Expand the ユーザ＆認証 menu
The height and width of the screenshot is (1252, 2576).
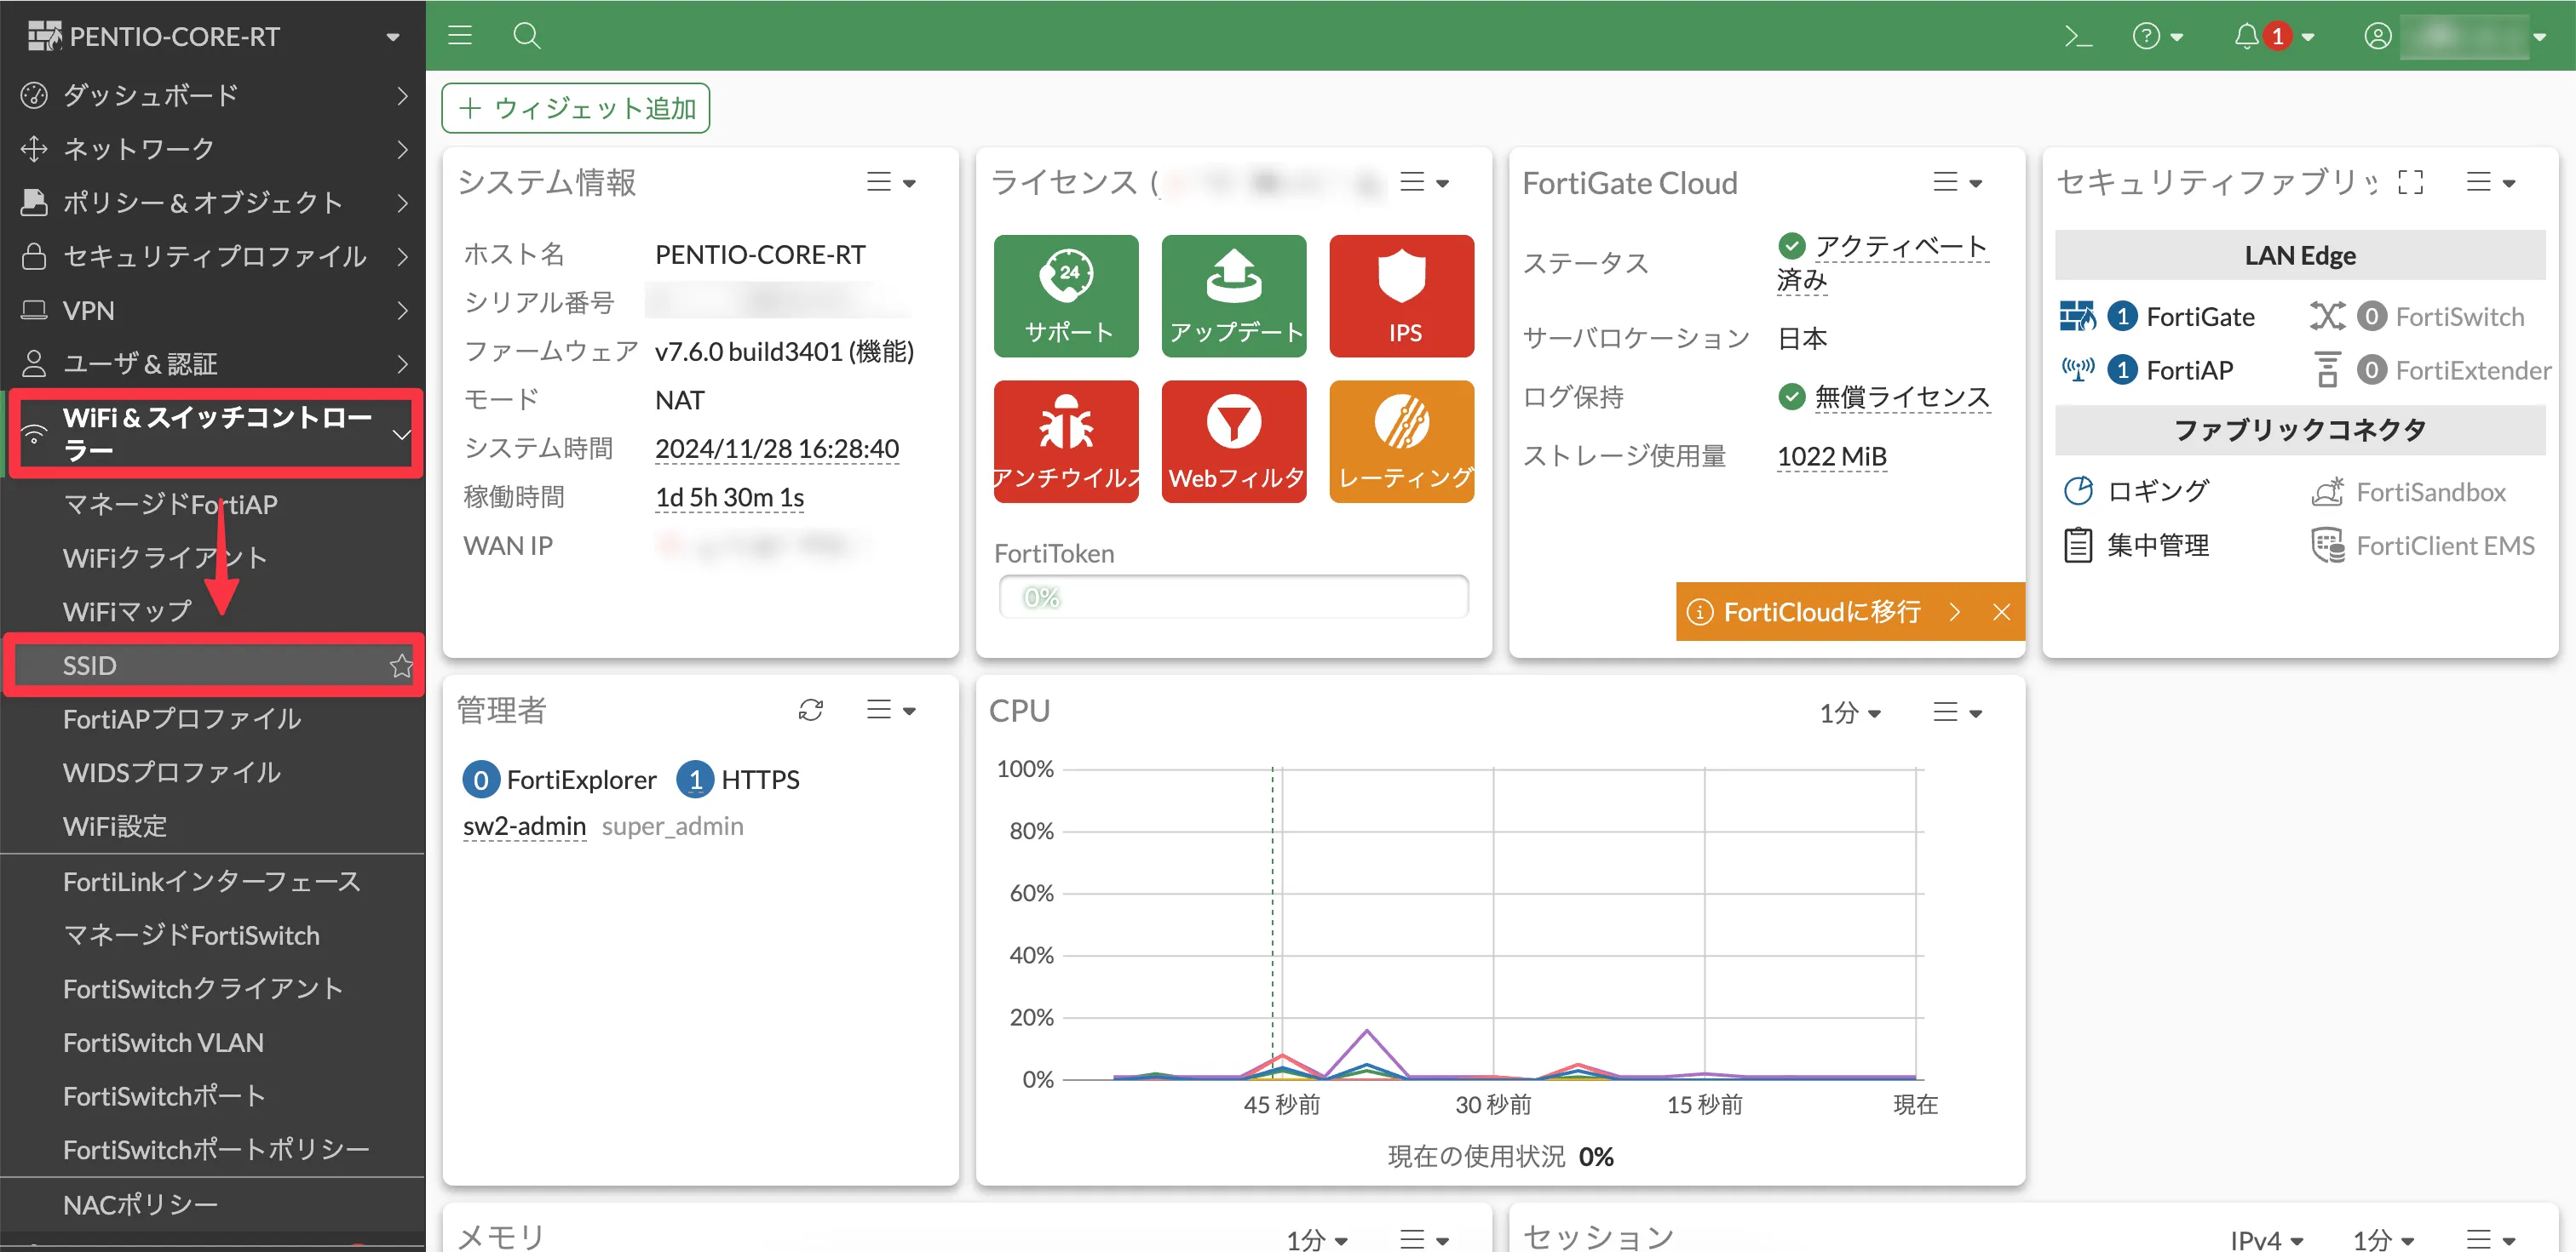click(x=213, y=363)
